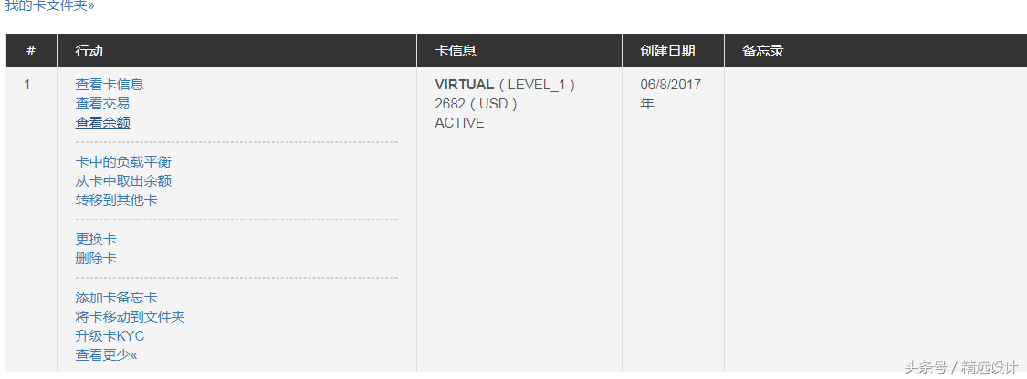Open 查看交易 to view transactions
The image size is (1027, 379).
pos(102,104)
